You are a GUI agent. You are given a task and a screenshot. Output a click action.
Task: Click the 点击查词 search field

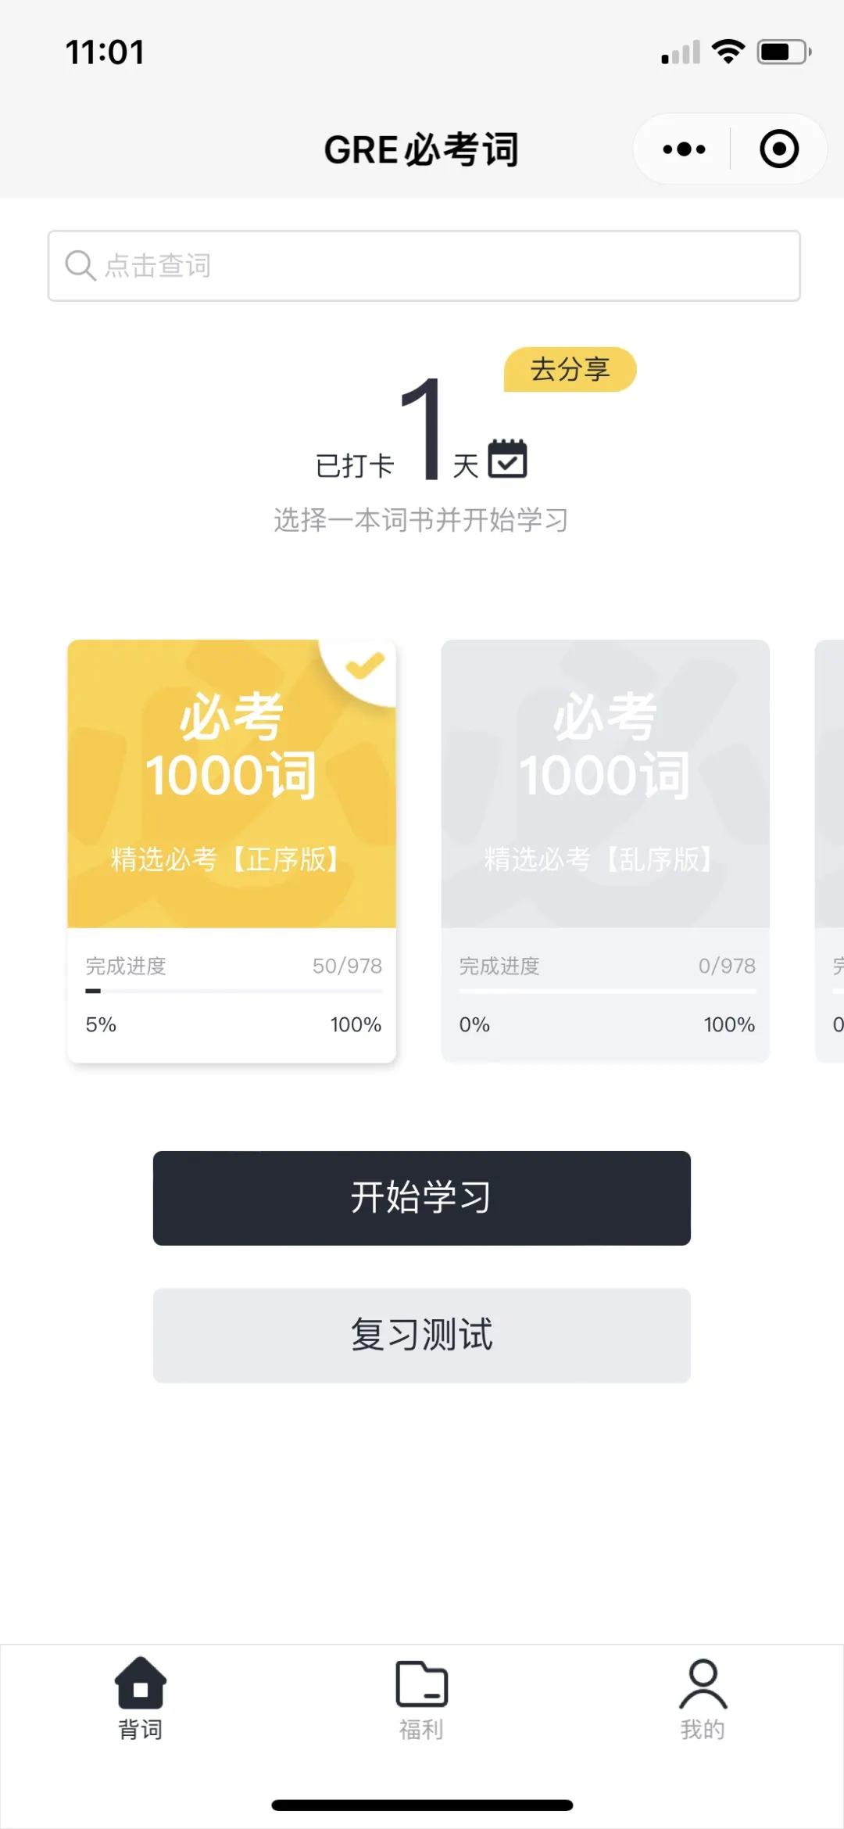click(438, 266)
